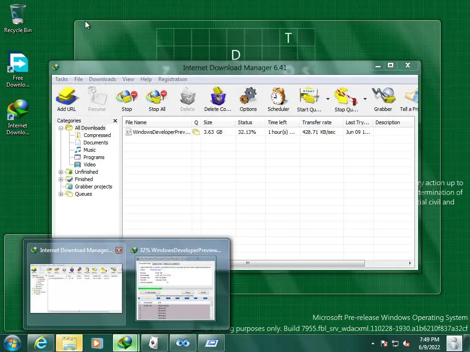This screenshot has height=352, width=470.
Task: Click the grayed-out Resume toolbar icon
Action: (97, 99)
